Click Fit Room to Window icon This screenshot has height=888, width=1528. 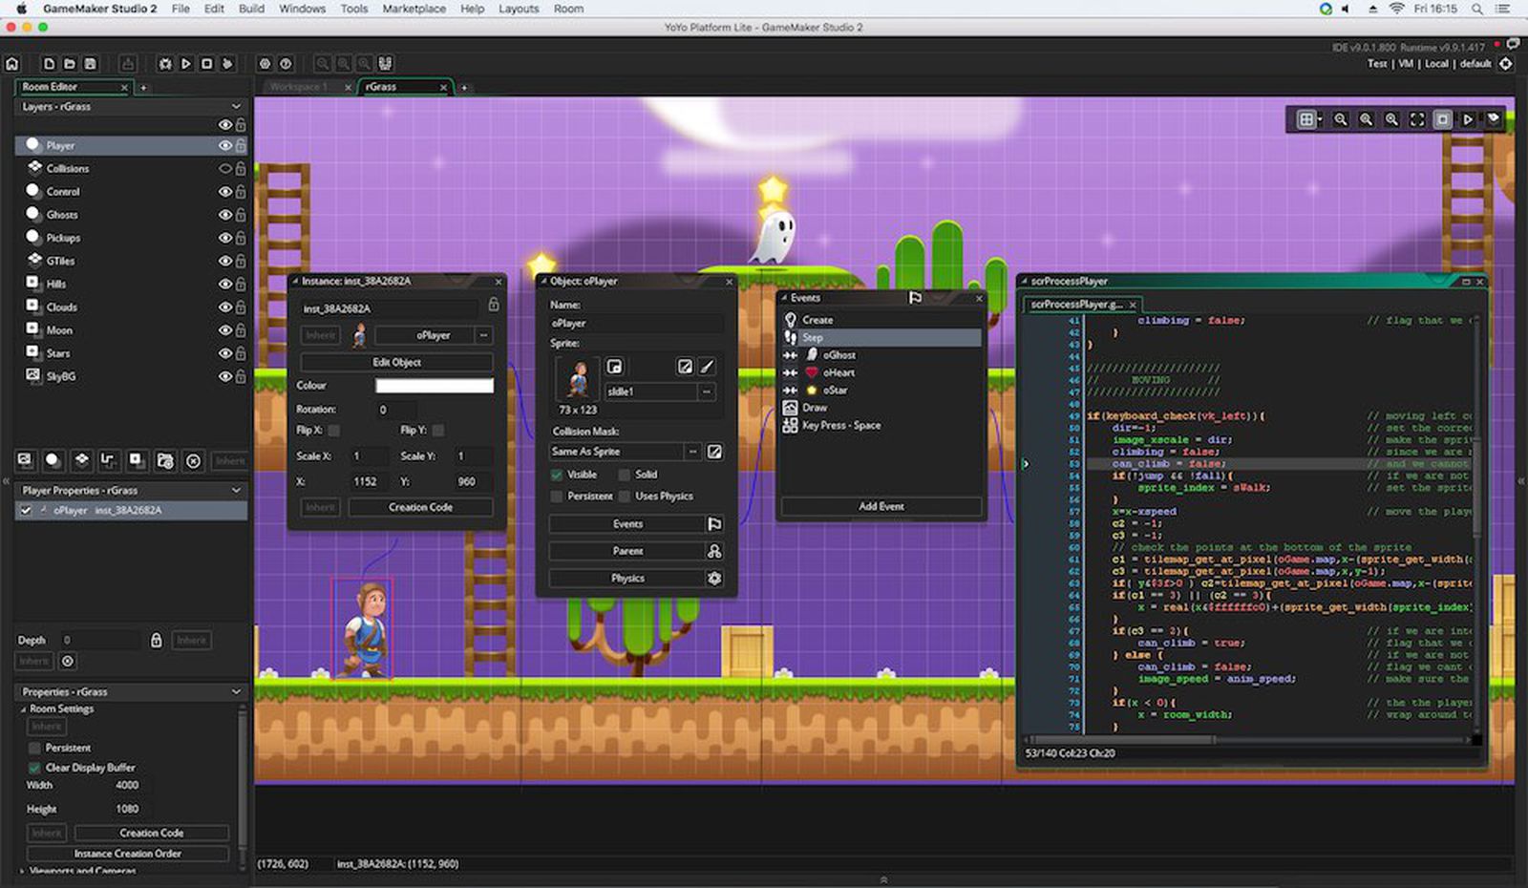(1416, 120)
